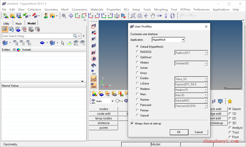Click the previous view arrow icon
246x147 pixels.
pyautogui.click(x=71, y=16)
